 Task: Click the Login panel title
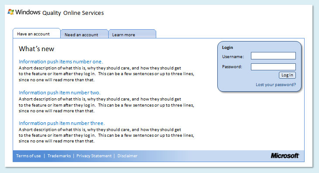(x=227, y=48)
